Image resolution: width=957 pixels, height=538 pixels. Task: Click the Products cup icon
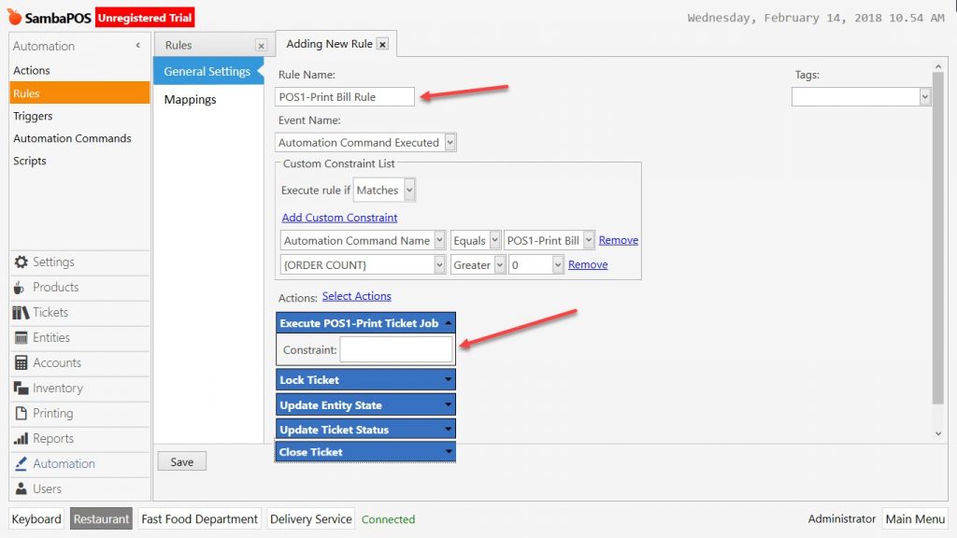[19, 288]
